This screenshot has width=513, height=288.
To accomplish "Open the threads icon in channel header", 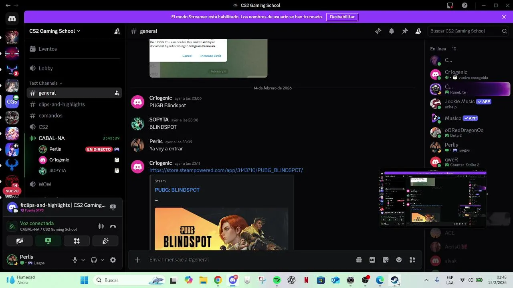I will click(x=378, y=31).
